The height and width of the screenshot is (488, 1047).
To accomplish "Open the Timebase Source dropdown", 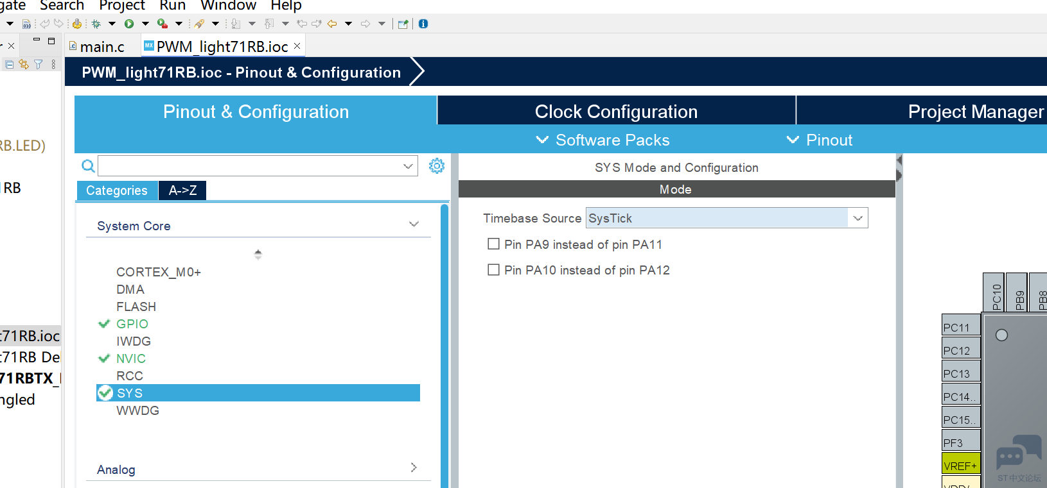I will [726, 218].
